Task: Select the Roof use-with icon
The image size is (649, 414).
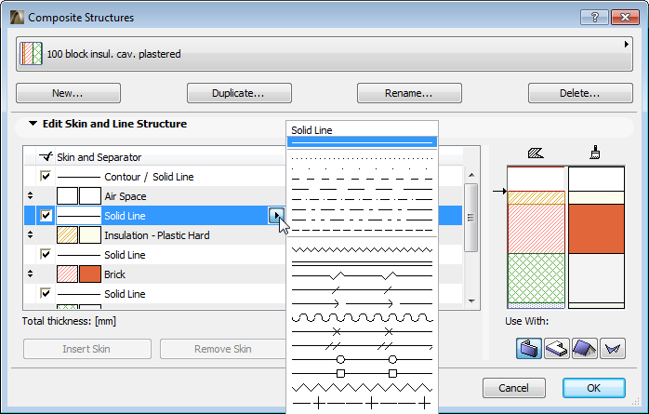Action: click(585, 348)
